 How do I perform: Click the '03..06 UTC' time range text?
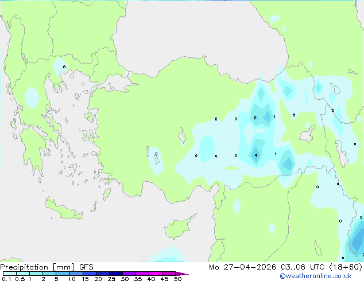302,267
